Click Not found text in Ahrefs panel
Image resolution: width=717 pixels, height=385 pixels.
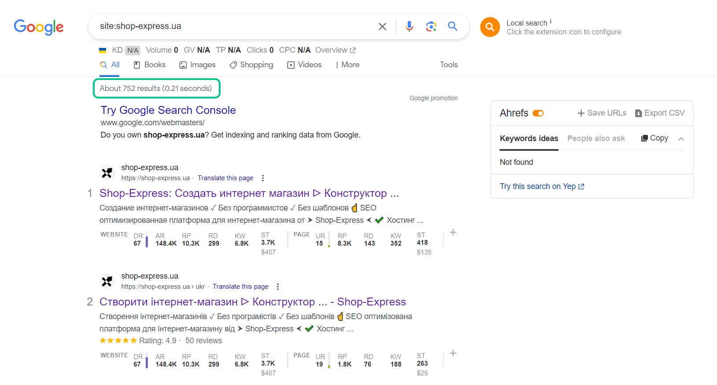point(516,162)
